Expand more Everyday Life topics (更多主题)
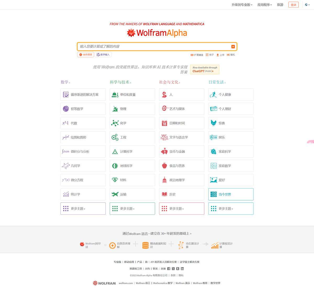314x293 pixels. coord(231,209)
